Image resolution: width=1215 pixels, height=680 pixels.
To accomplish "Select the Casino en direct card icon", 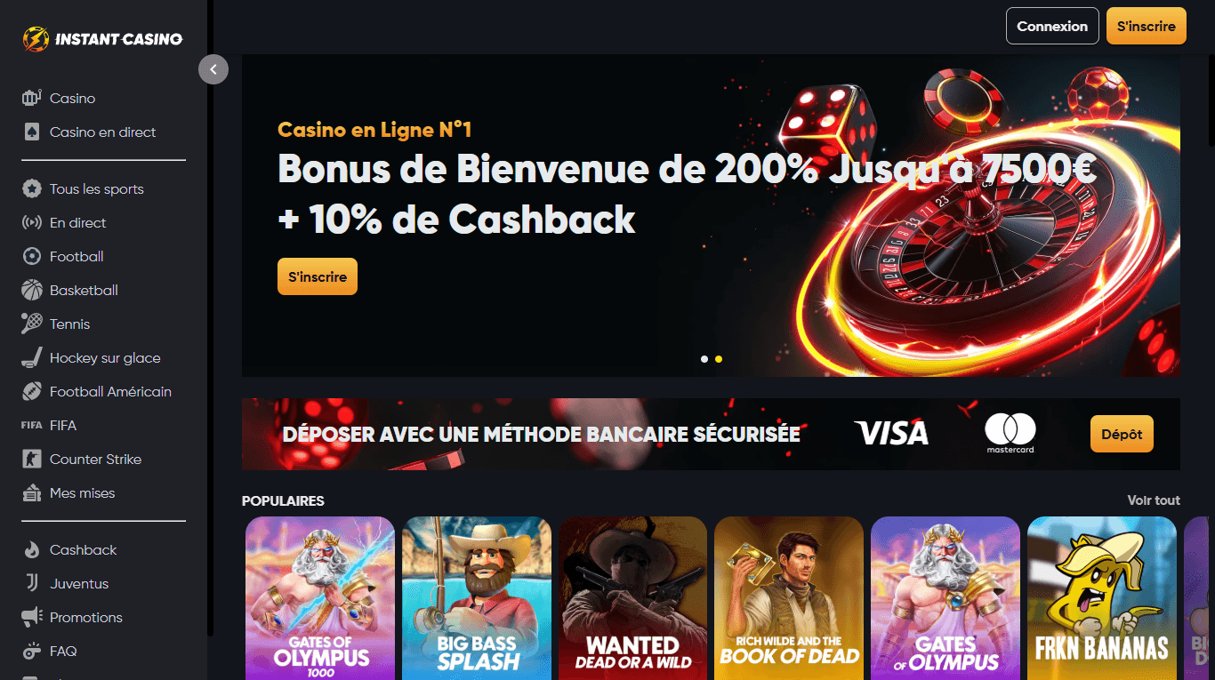I will (x=32, y=132).
